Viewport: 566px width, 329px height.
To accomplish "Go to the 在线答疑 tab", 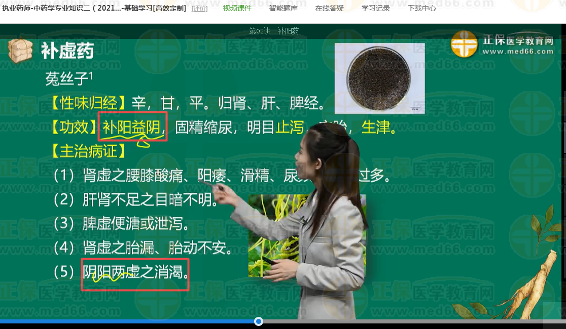I will [x=329, y=9].
